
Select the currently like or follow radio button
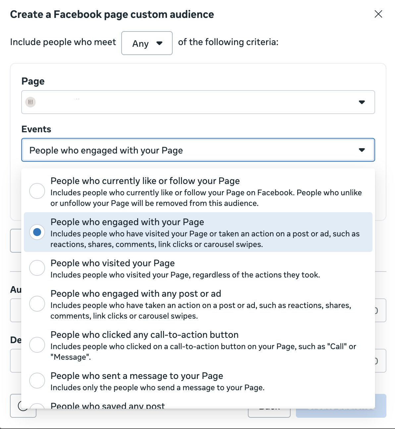click(x=37, y=191)
